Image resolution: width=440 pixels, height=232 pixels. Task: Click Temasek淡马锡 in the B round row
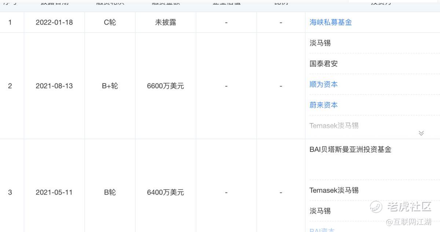pos(334,190)
